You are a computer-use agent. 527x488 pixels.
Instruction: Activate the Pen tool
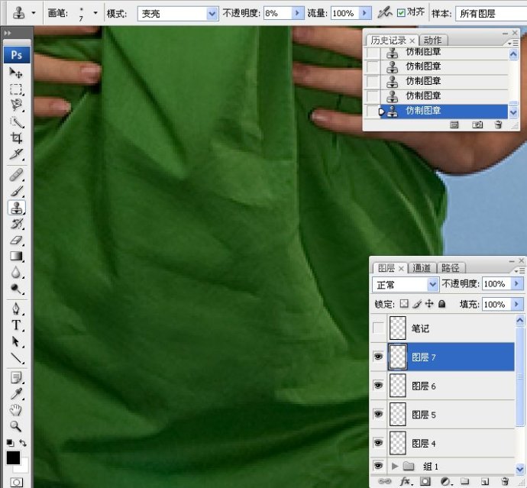click(16, 309)
